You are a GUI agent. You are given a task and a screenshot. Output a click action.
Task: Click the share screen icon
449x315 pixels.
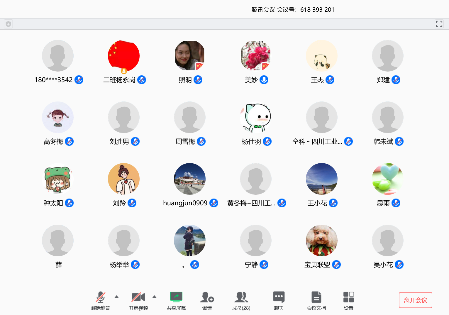pos(176,297)
